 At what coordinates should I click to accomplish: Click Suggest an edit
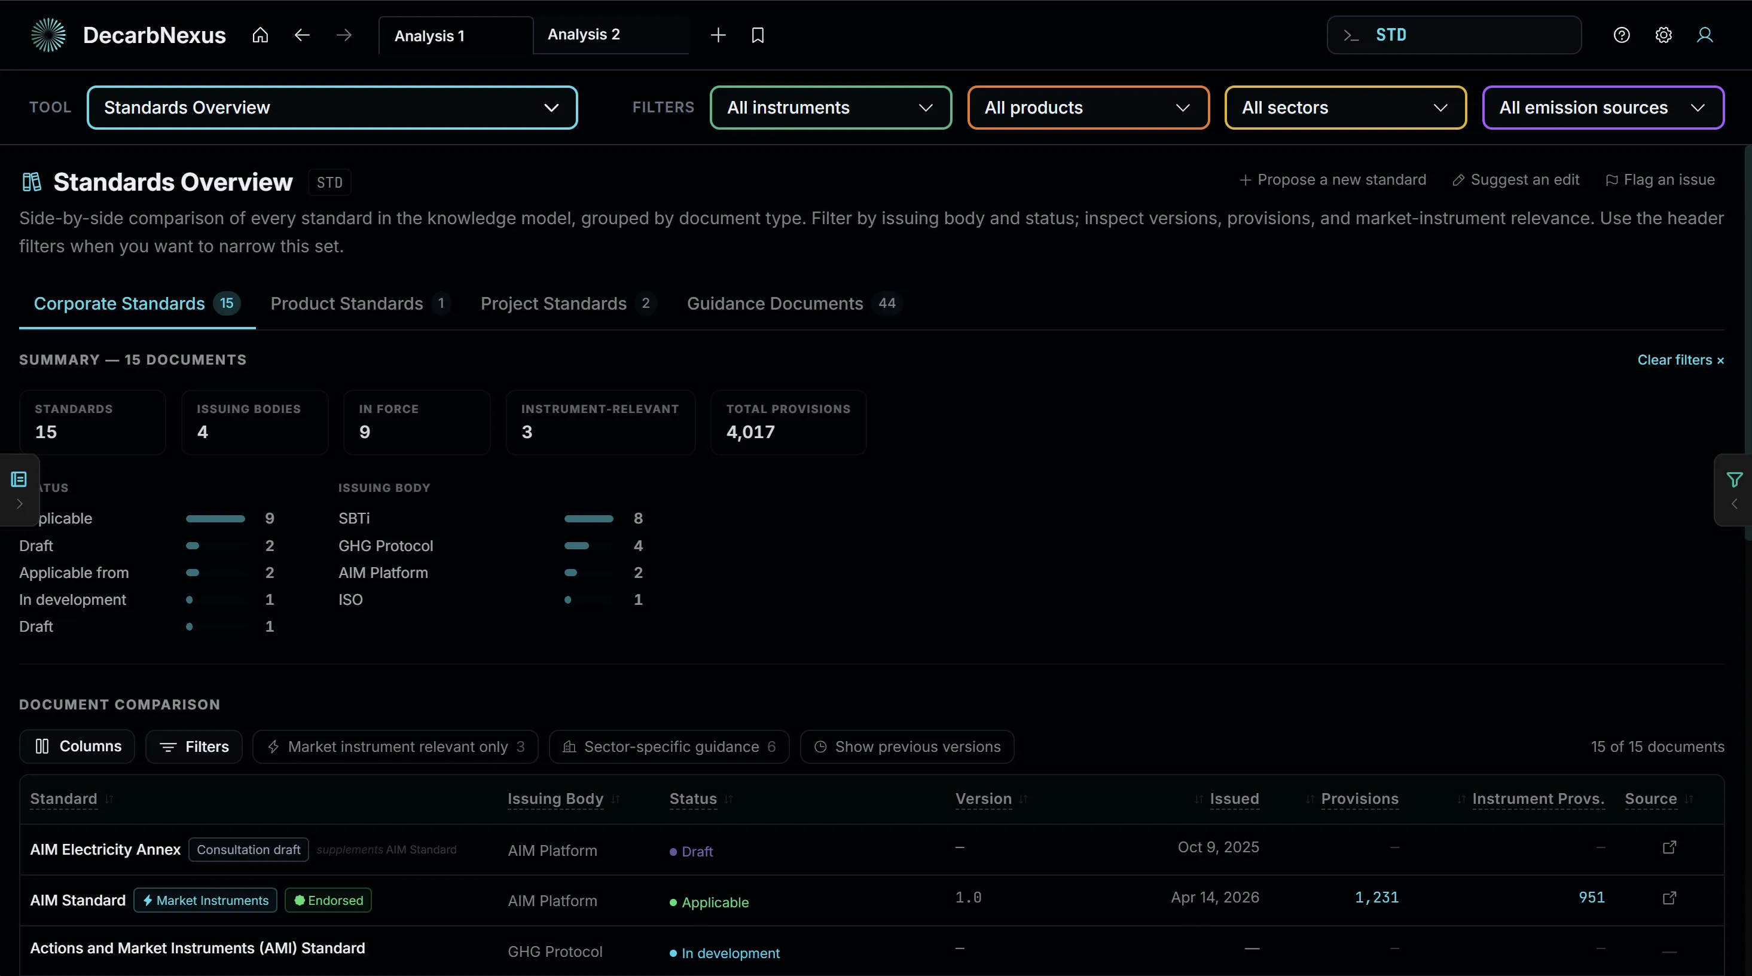[1515, 180]
